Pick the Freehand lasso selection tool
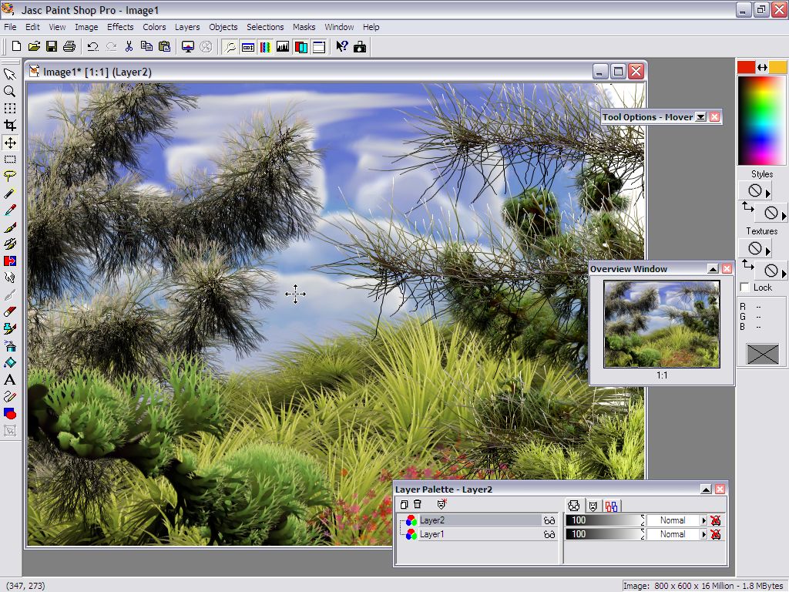 (x=10, y=176)
